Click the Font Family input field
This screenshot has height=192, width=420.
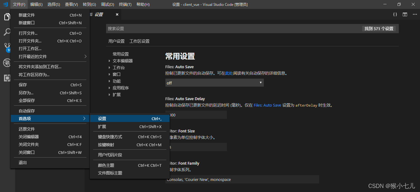click(242, 179)
